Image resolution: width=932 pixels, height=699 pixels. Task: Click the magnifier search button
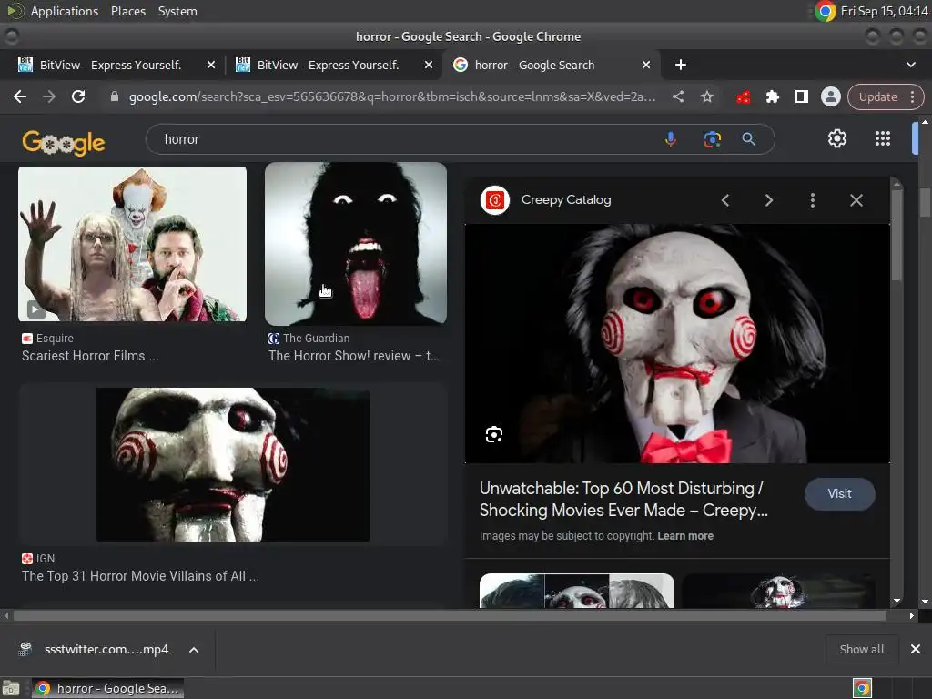pos(748,139)
